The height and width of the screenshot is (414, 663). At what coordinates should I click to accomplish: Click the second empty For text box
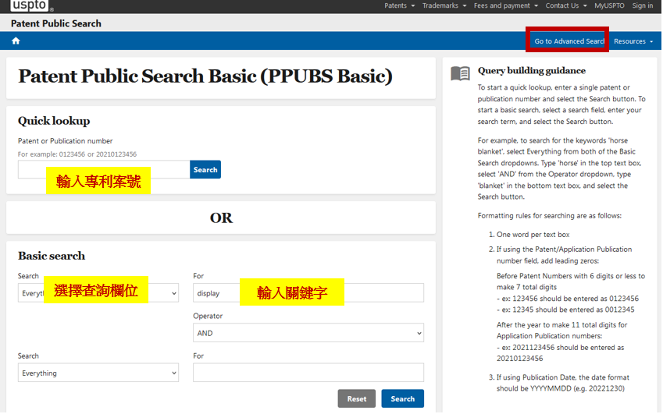308,373
